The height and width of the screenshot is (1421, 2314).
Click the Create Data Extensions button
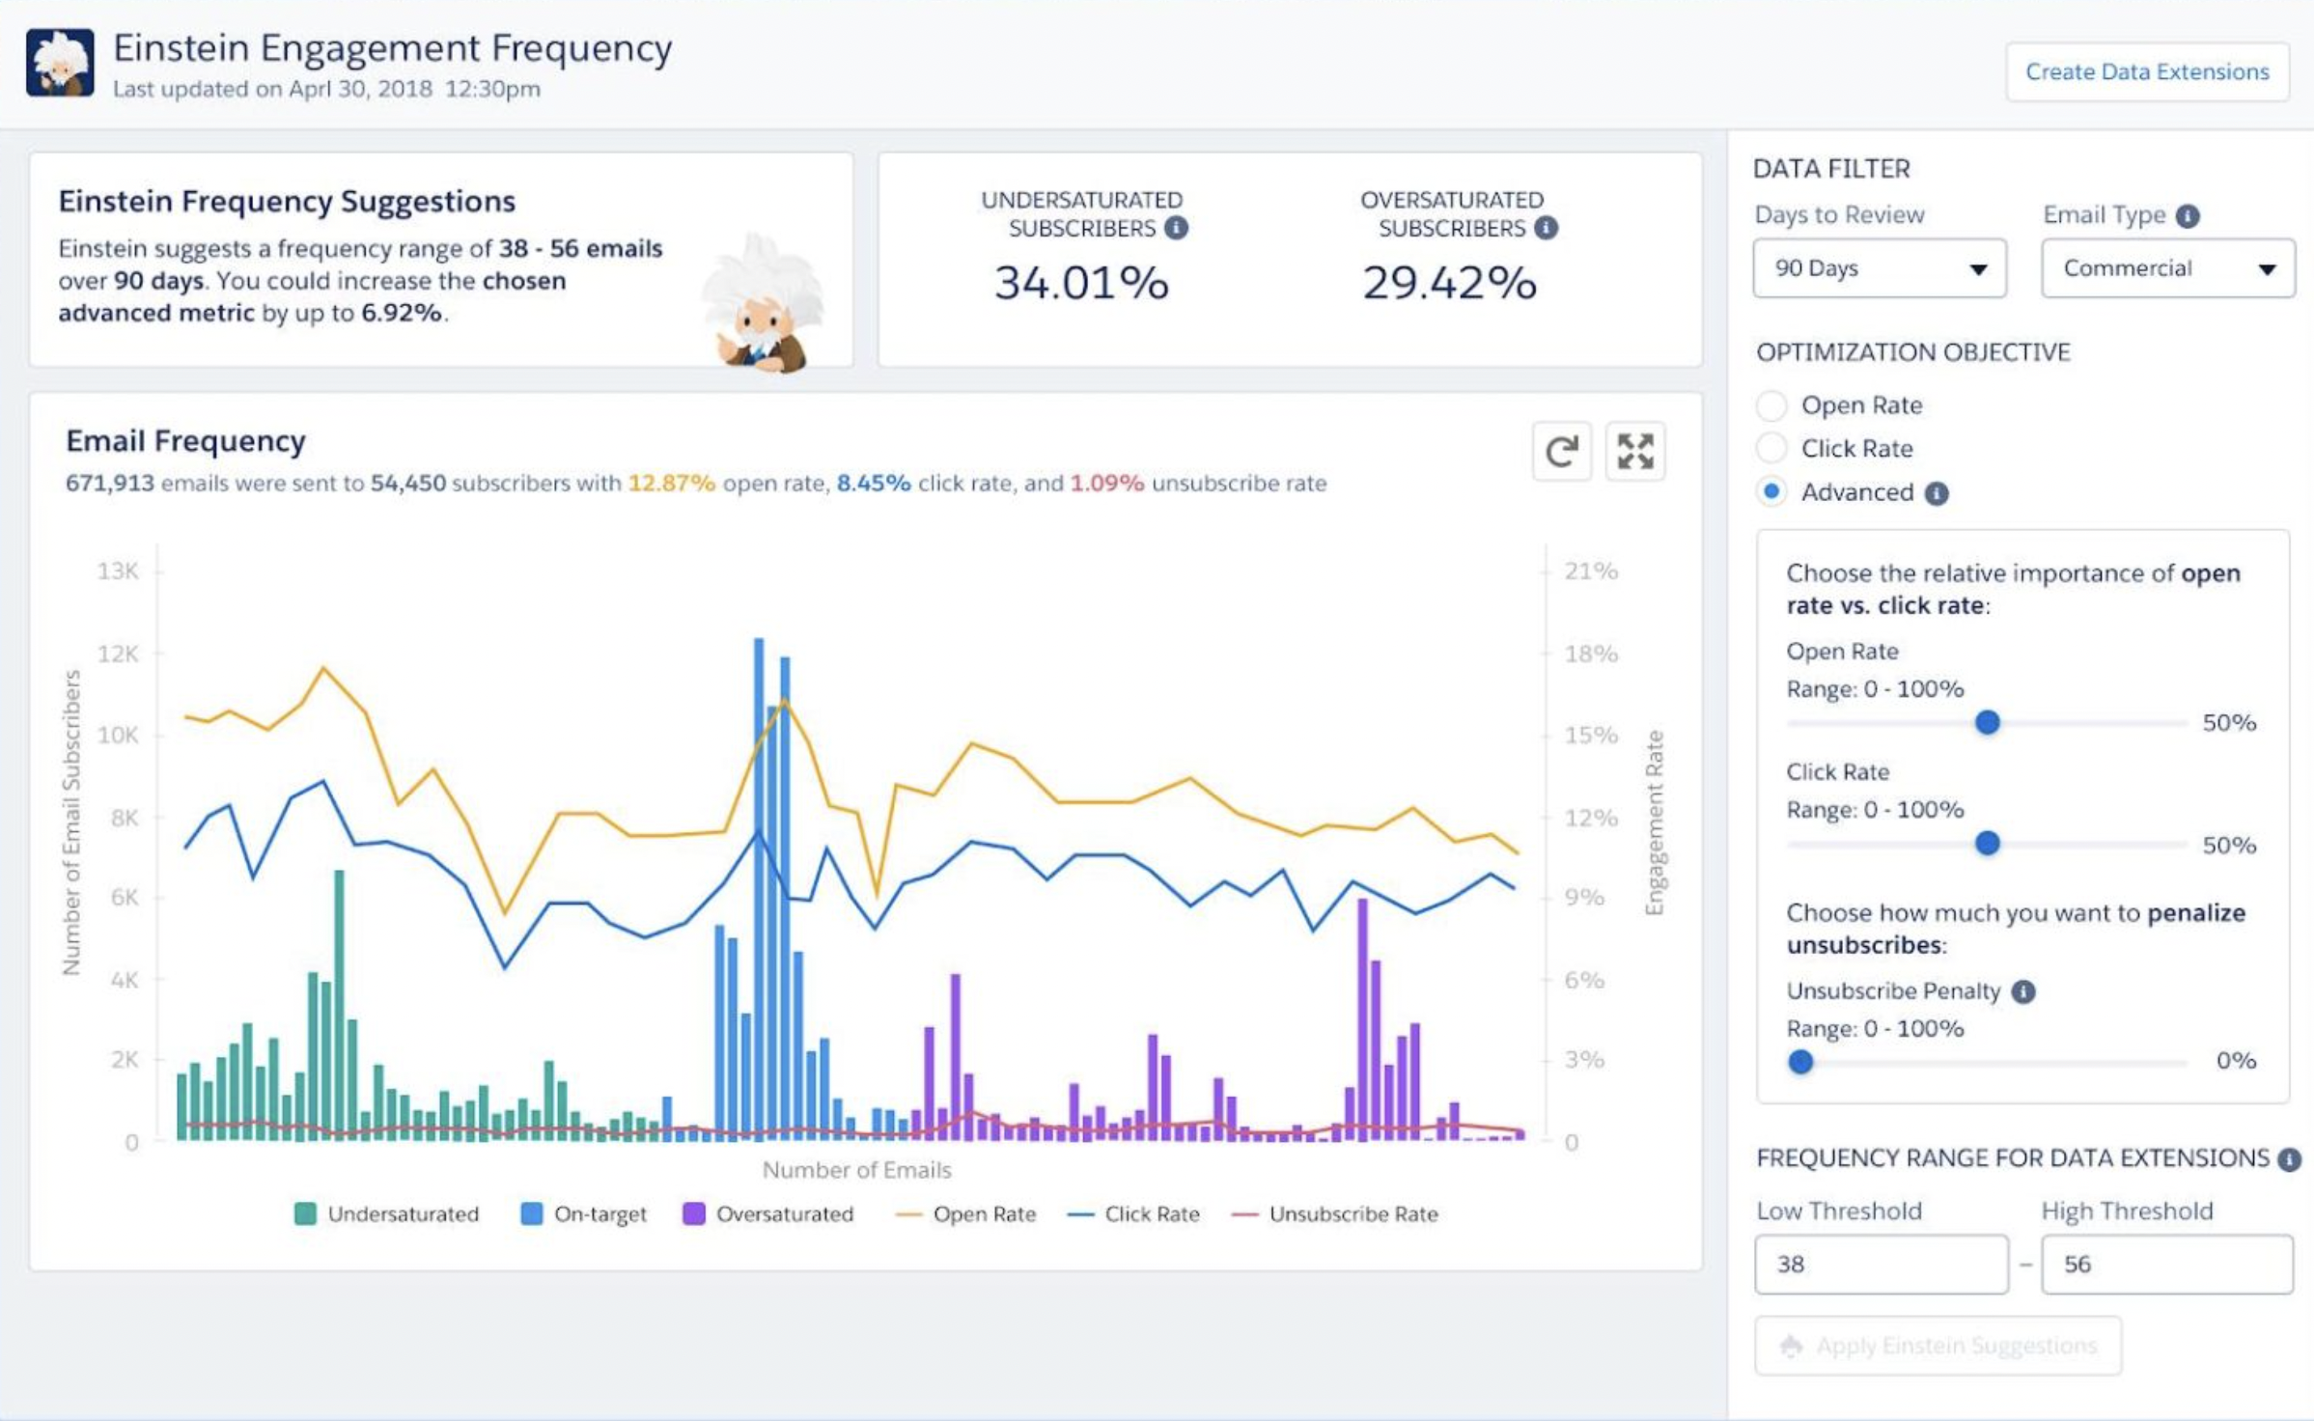coord(2147,71)
